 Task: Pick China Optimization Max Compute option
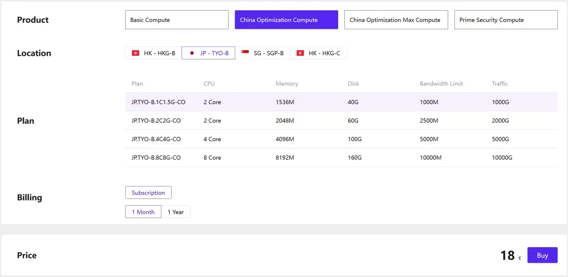(x=396, y=20)
